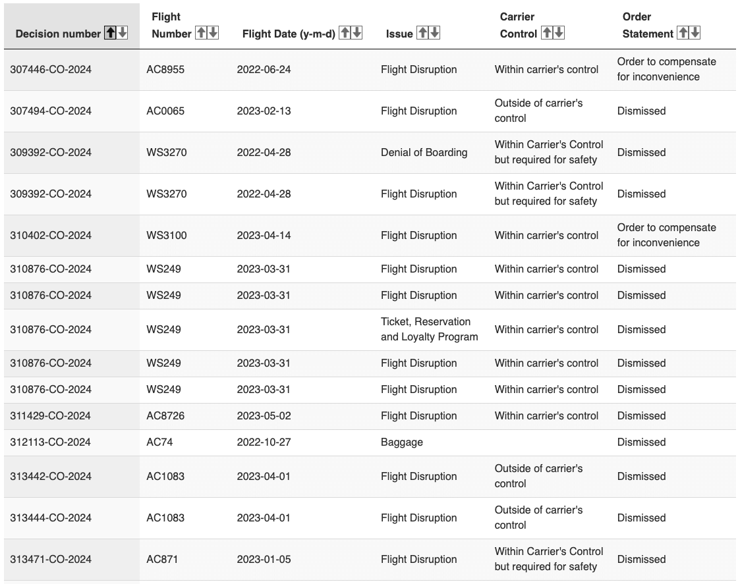740x584 pixels.
Task: Click Ticket, Reservation and Loyalty Program cell
Action: (x=429, y=329)
